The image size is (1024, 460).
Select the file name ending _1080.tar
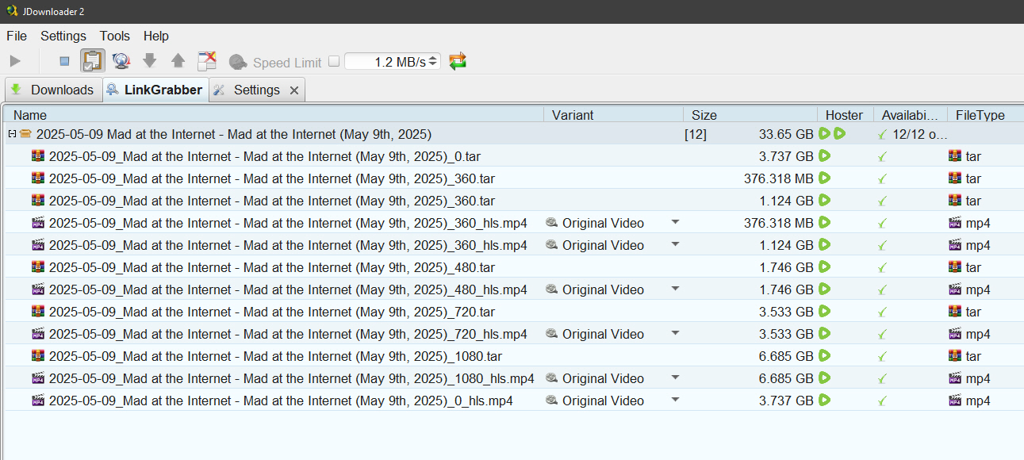point(275,356)
